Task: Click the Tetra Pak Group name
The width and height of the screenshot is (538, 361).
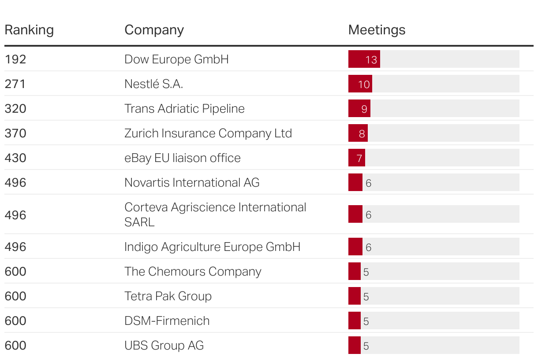Action: [x=168, y=296]
